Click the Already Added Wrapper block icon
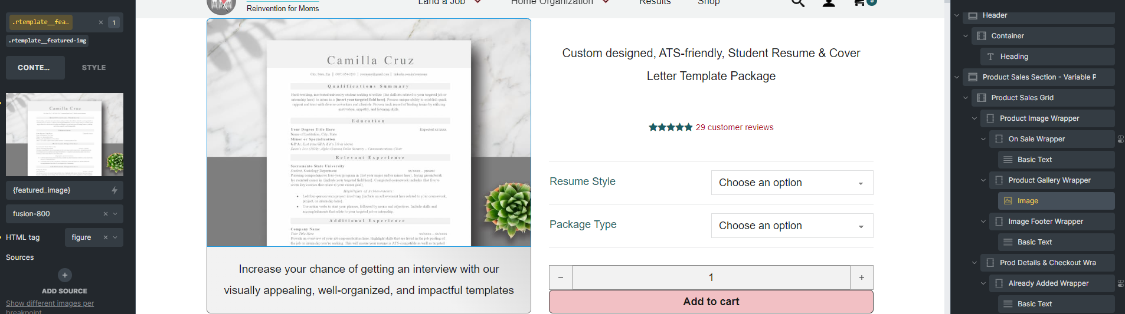This screenshot has width=1125, height=314. (999, 283)
